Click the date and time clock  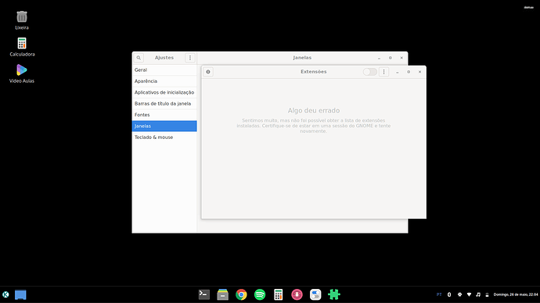tap(516, 294)
